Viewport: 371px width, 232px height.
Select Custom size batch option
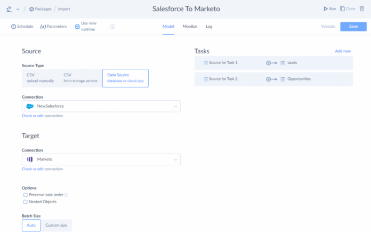click(x=56, y=225)
